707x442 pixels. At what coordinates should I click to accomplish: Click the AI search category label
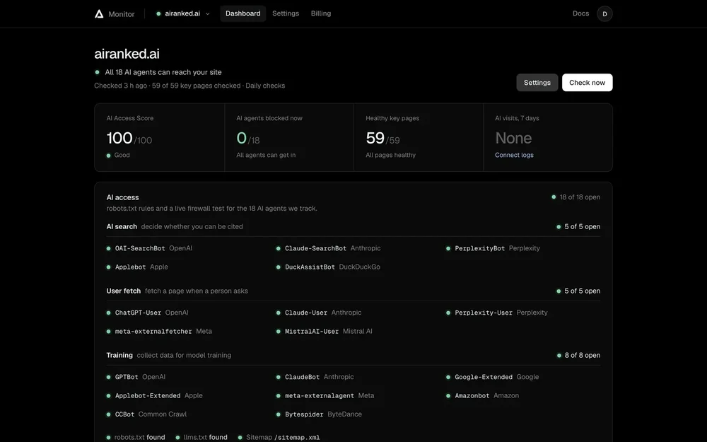pos(122,227)
